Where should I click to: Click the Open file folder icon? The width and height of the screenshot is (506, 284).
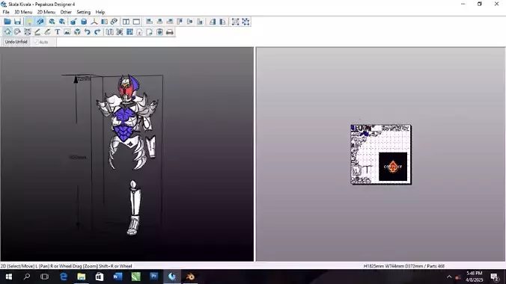click(7, 22)
